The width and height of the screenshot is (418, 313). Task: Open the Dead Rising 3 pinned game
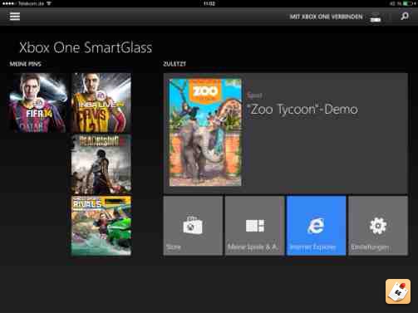point(101,164)
